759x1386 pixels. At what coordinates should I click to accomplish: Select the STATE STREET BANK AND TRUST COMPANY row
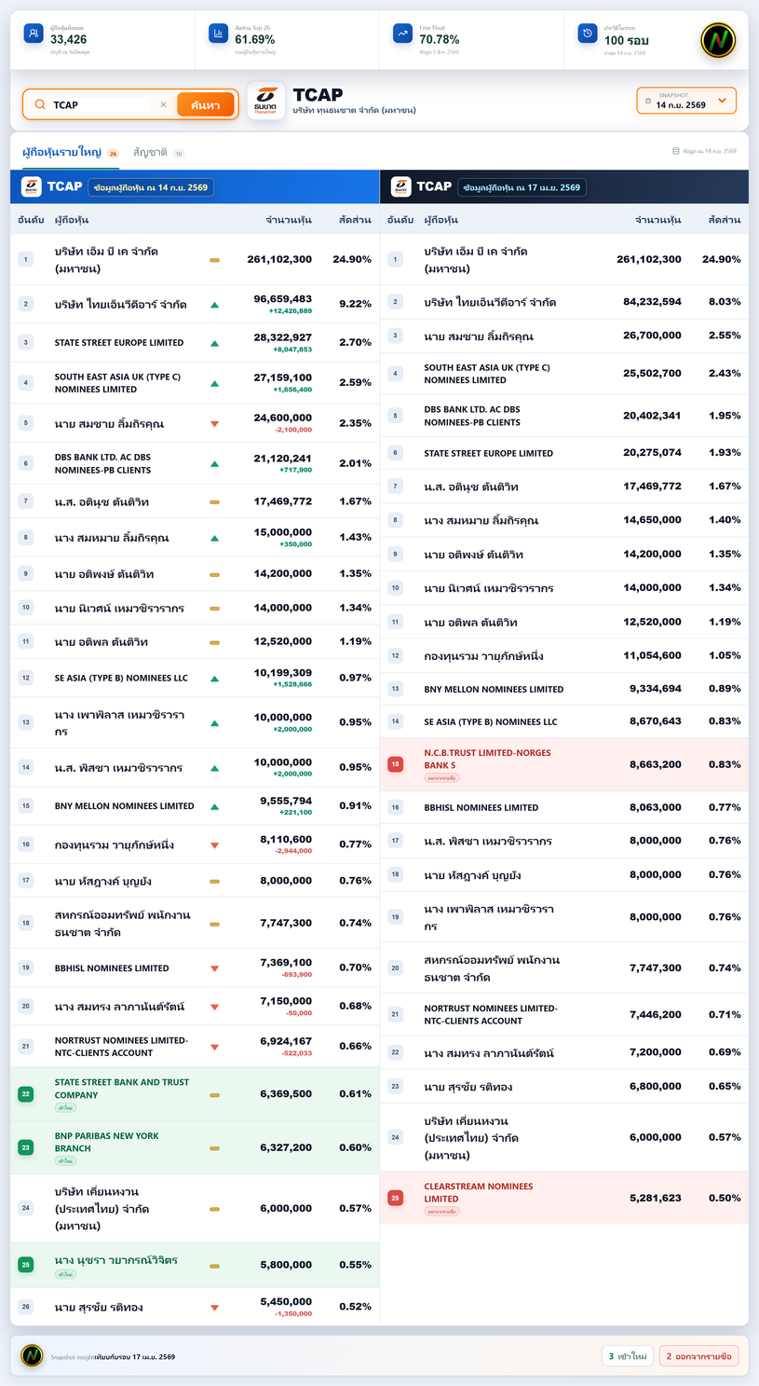(195, 1094)
